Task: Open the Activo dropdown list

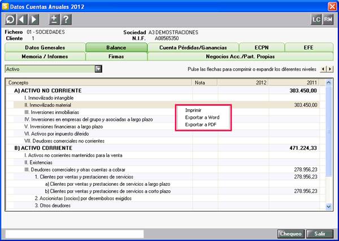Action: [98, 69]
